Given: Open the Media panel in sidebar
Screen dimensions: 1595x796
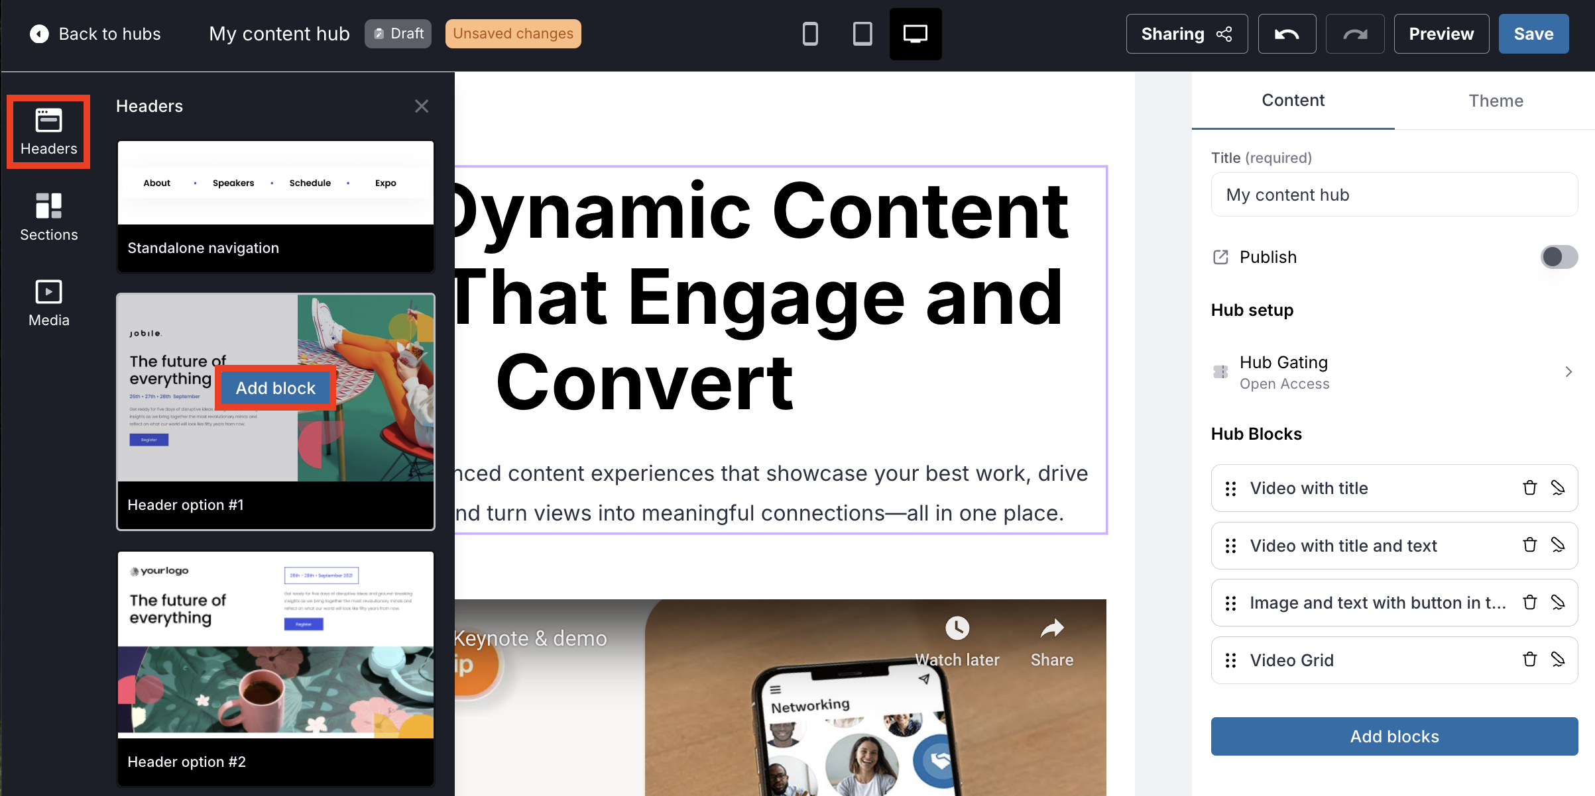Looking at the screenshot, I should [x=48, y=303].
